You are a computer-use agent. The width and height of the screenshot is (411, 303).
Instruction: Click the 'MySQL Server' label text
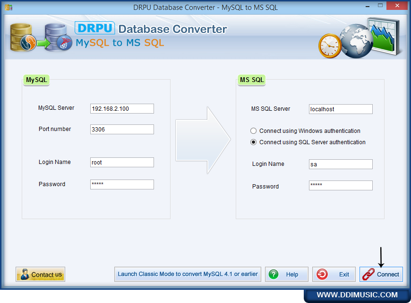point(56,108)
